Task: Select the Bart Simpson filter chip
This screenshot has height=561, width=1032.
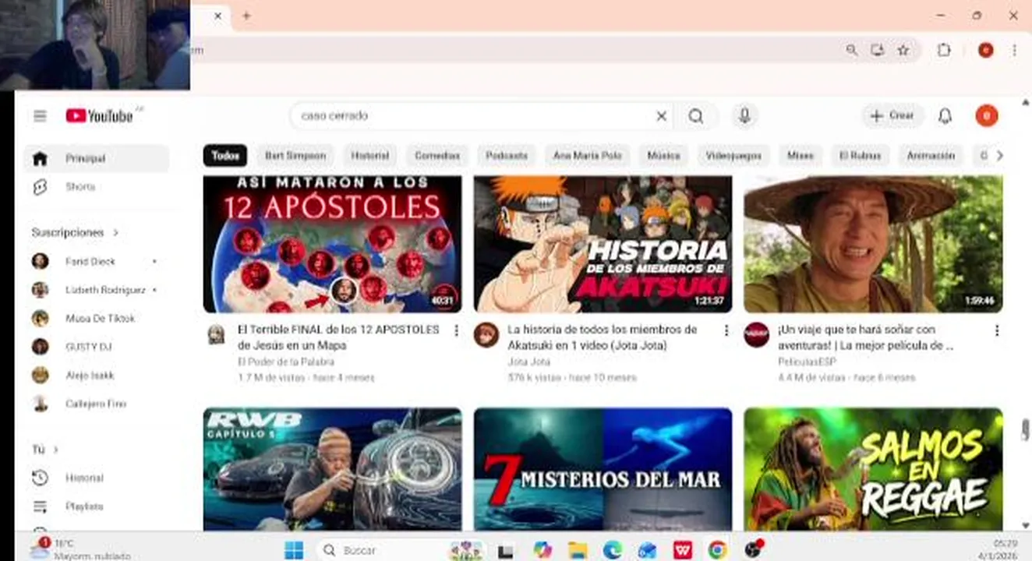Action: pyautogui.click(x=295, y=155)
